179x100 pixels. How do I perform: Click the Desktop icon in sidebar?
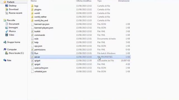pos(7,6)
